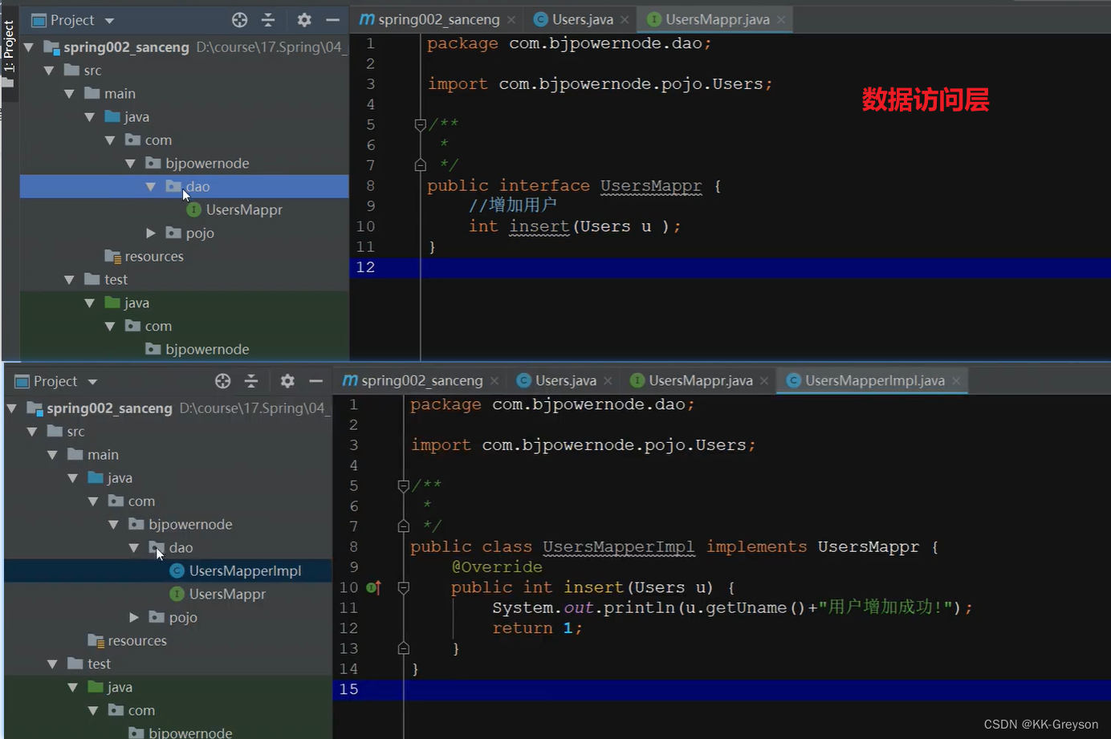The image size is (1111, 739).
Task: Click line 12 in upper editor
Action: click(730, 268)
